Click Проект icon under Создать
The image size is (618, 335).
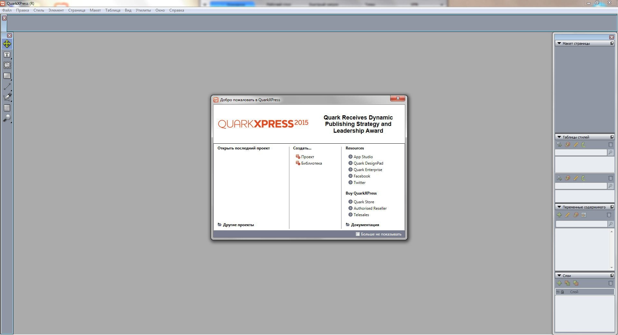point(298,157)
